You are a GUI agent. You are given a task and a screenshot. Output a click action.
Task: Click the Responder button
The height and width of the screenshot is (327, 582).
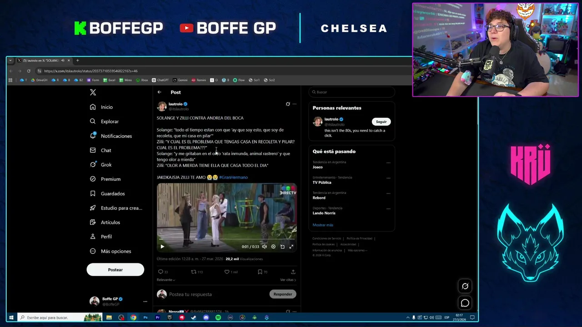click(283, 294)
